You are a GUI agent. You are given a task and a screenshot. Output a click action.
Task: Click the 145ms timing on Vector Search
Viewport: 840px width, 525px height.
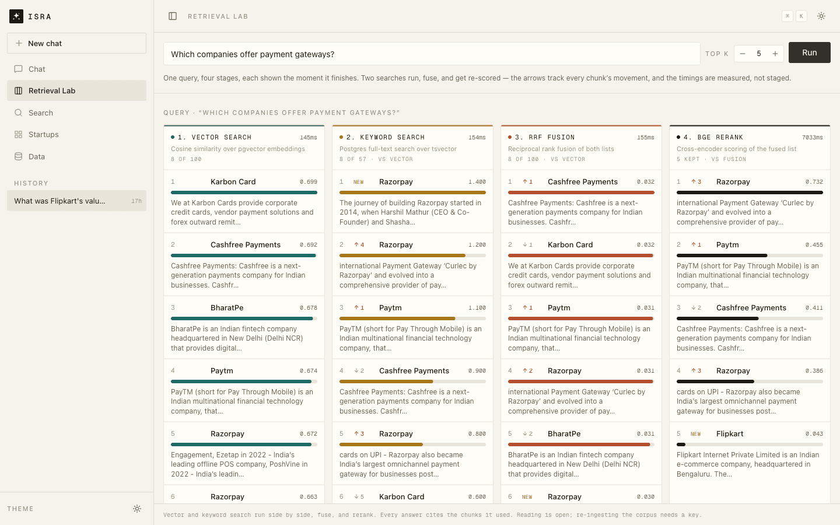(309, 138)
